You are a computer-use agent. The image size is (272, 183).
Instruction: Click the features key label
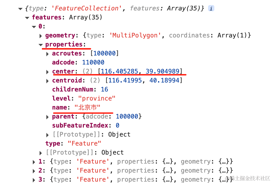47,17
